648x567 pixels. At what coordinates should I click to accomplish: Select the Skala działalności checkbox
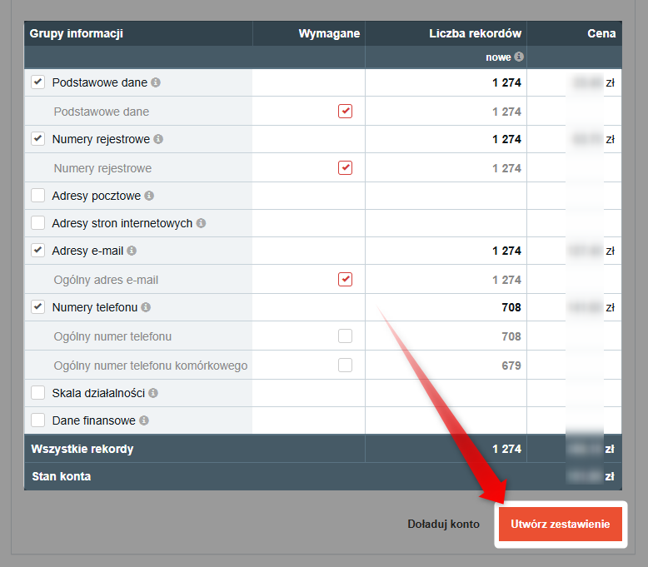(x=37, y=393)
